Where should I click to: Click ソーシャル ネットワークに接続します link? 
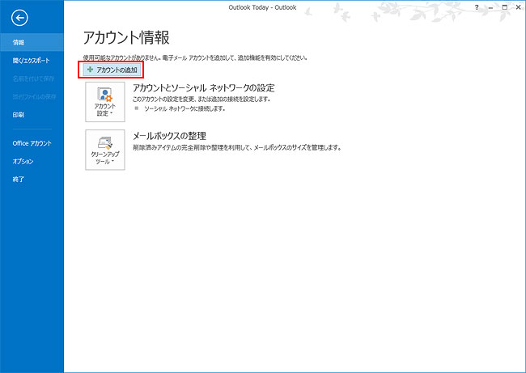pos(185,108)
